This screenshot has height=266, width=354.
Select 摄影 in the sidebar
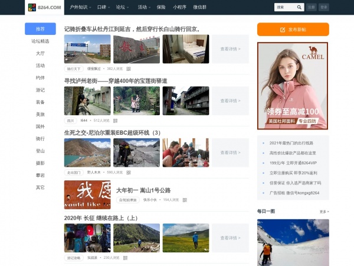coord(40,163)
